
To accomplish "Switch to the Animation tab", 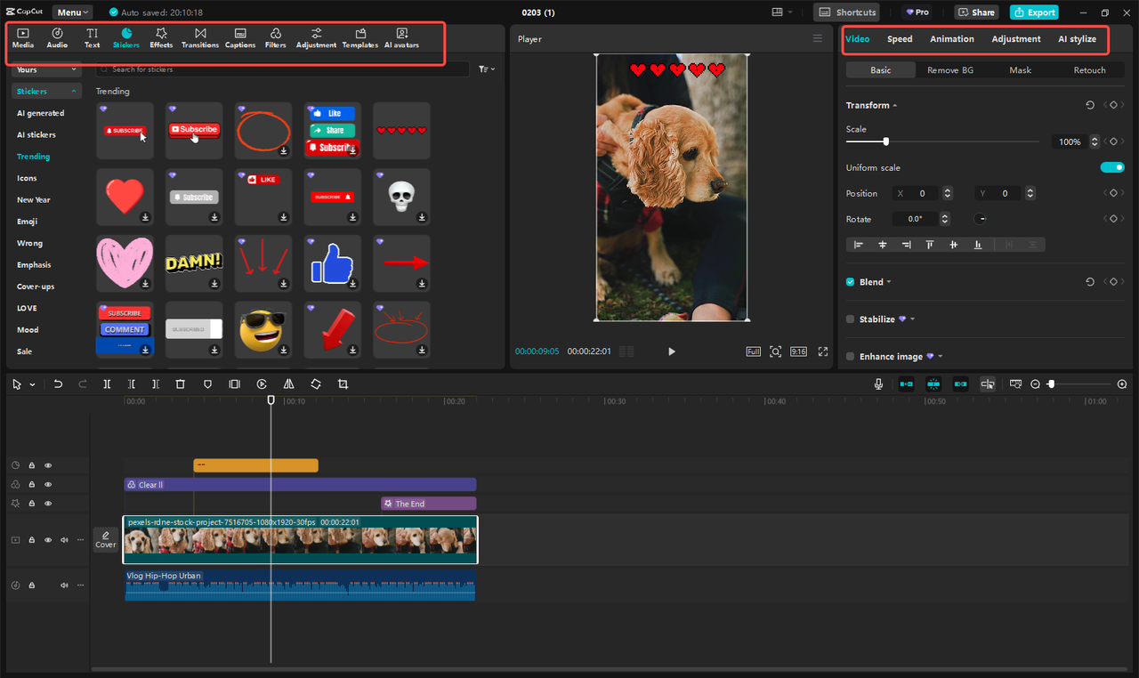I will 952,38.
